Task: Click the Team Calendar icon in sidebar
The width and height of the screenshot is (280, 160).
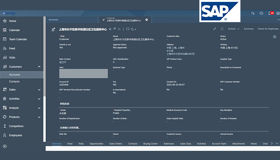Action: pos(5,39)
